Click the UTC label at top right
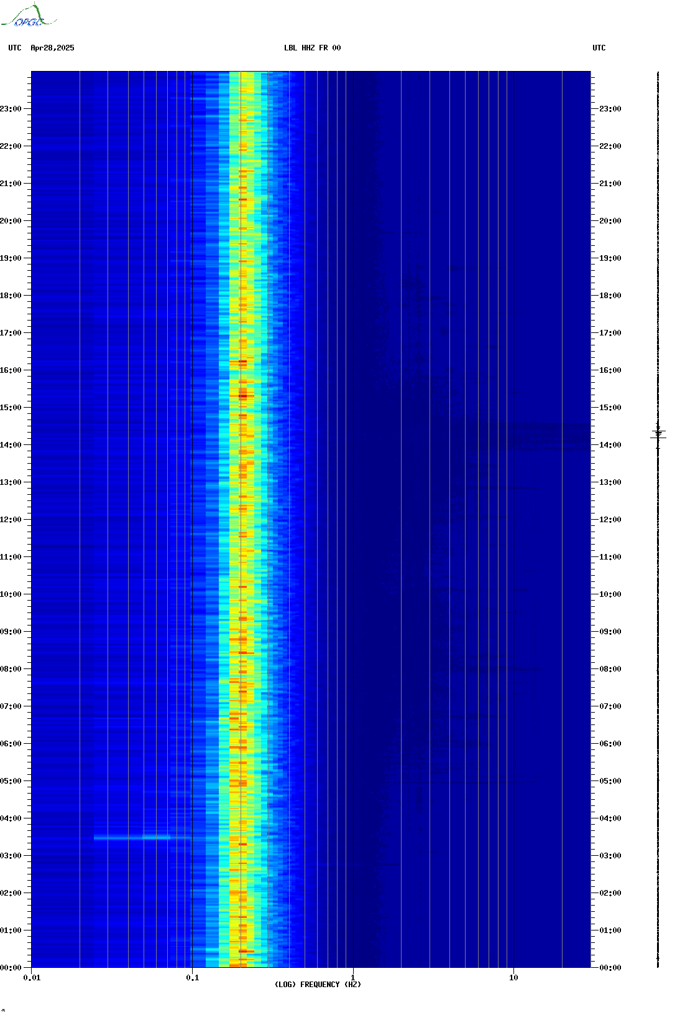 click(599, 48)
